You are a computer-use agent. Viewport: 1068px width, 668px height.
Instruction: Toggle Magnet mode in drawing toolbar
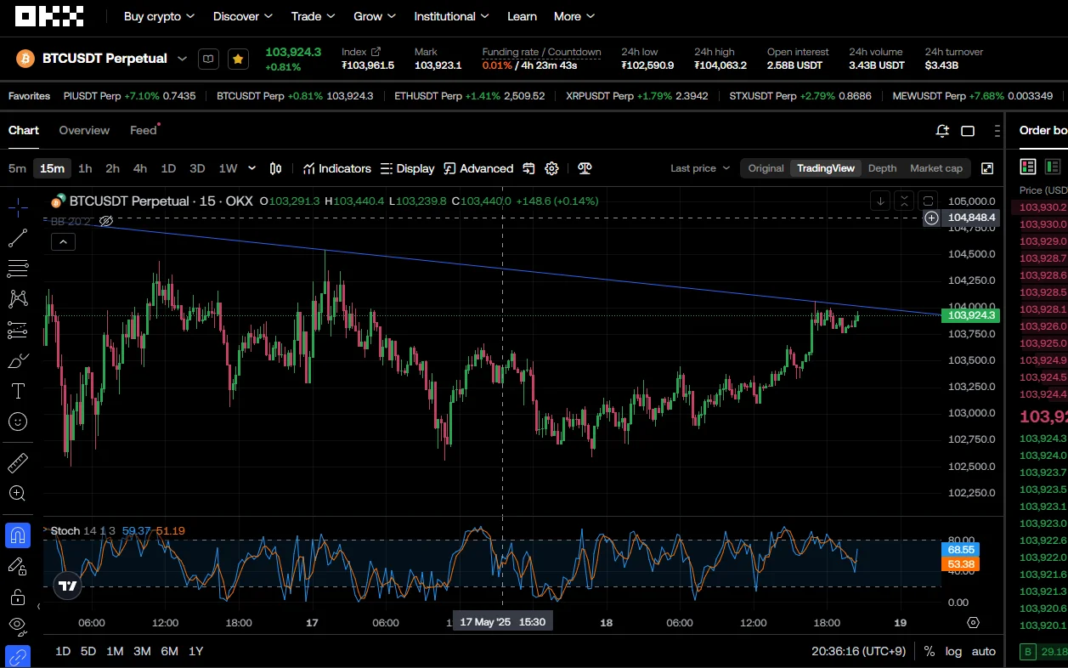(x=18, y=535)
